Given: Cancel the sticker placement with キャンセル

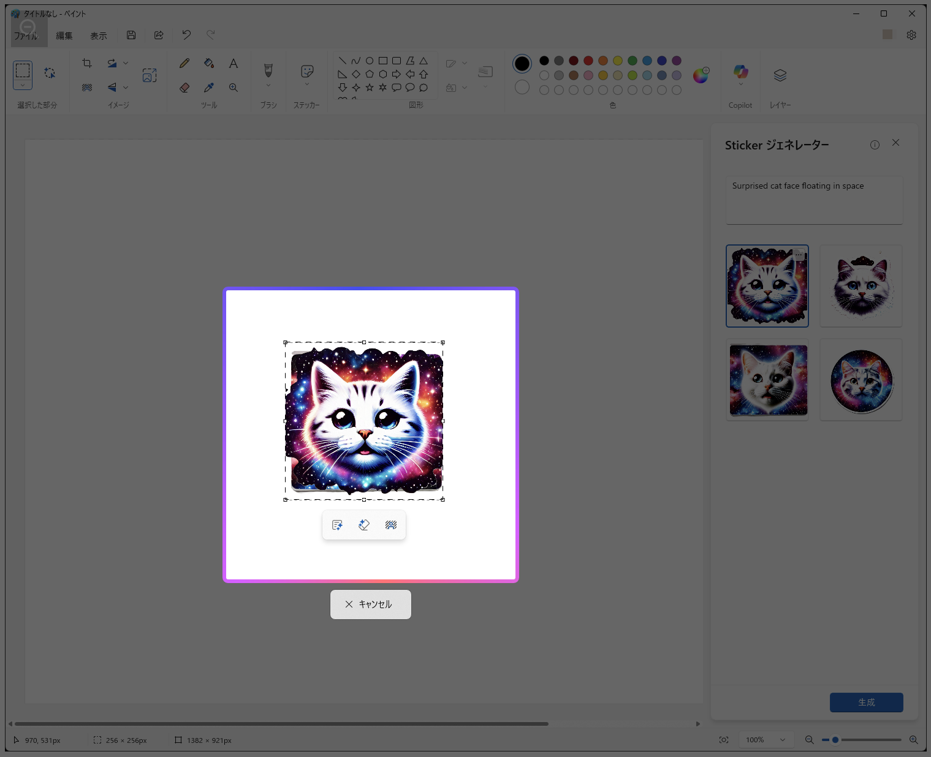Looking at the screenshot, I should (370, 604).
